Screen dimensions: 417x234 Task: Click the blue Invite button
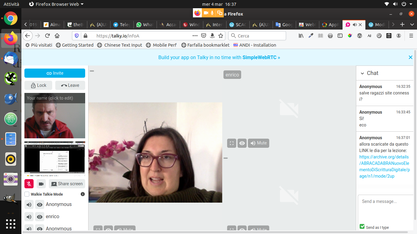click(55, 73)
